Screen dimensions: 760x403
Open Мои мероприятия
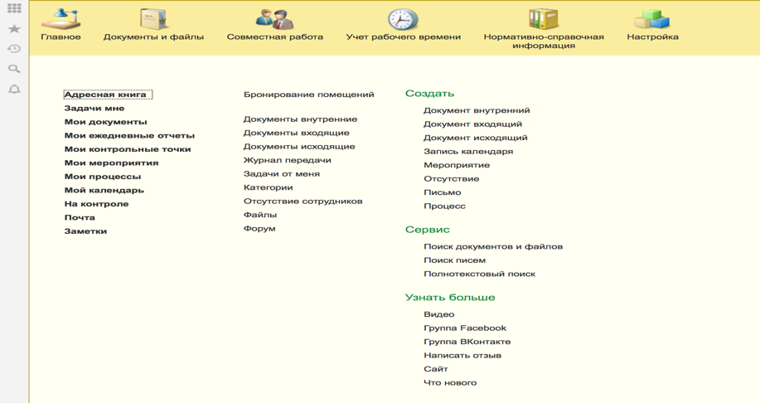pos(112,163)
